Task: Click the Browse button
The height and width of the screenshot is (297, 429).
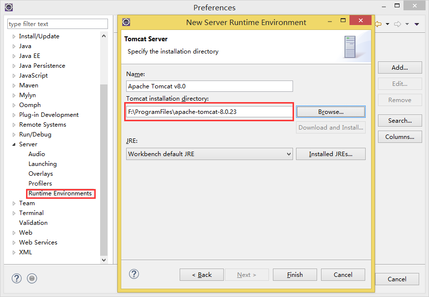Action: (x=331, y=112)
